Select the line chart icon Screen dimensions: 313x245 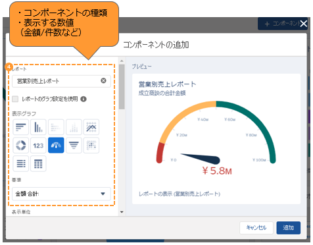click(x=91, y=127)
